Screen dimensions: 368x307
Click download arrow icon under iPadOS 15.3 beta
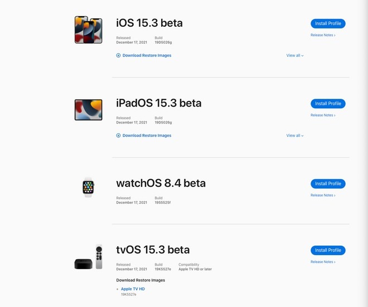pyautogui.click(x=118, y=136)
